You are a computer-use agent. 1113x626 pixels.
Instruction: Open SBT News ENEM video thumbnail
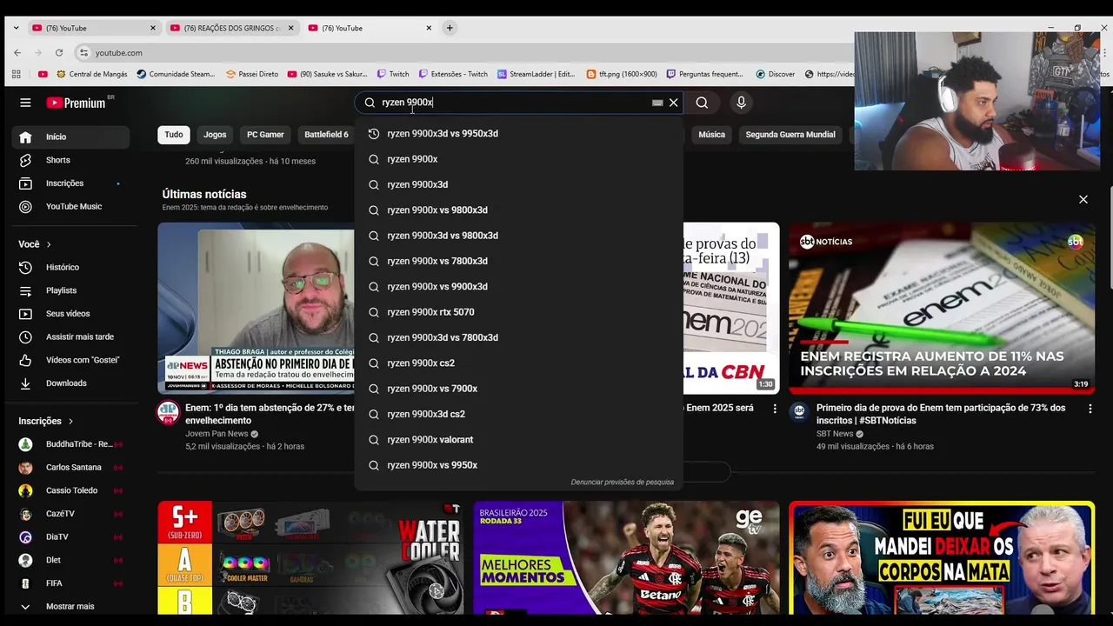pyautogui.click(x=942, y=308)
